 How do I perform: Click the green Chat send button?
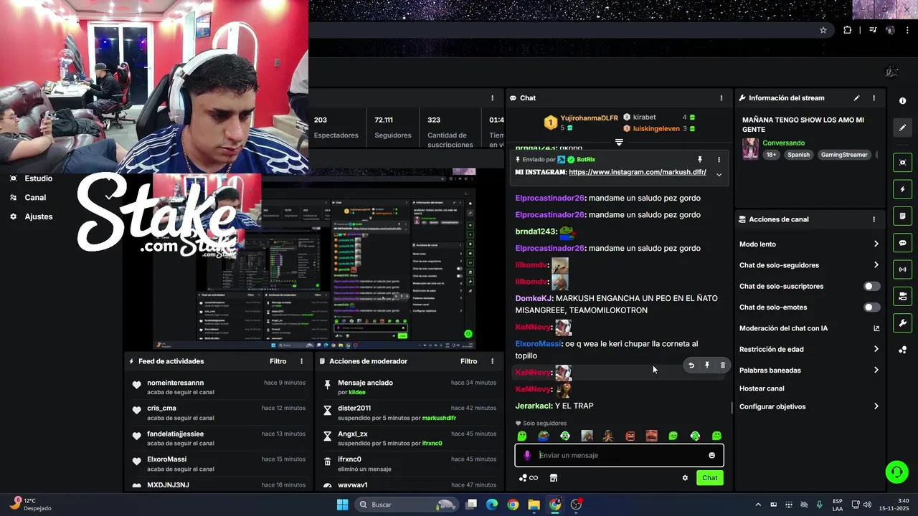709,478
